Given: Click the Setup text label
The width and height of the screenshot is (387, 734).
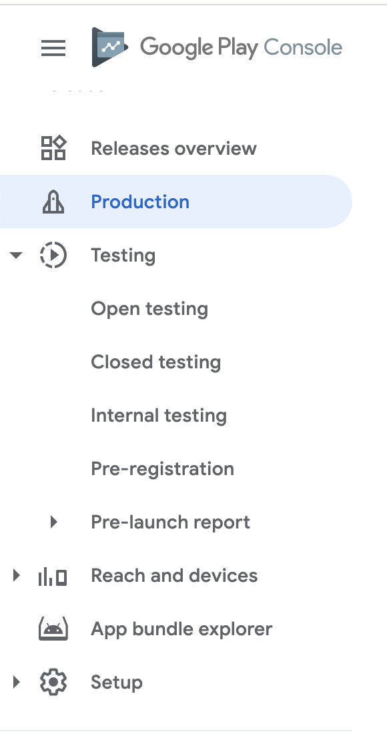Looking at the screenshot, I should 116,682.
